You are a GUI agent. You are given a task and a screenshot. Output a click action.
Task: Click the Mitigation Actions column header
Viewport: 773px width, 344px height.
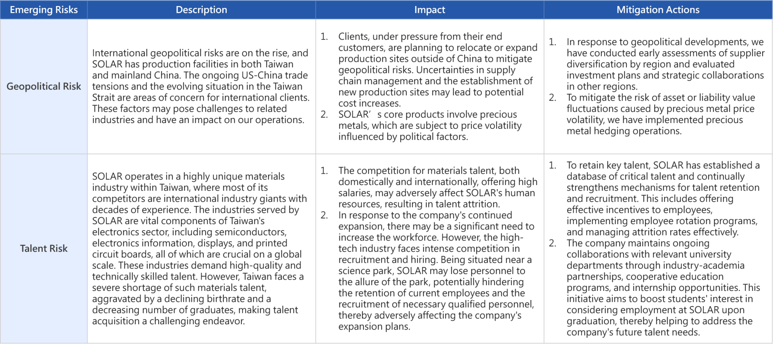pos(658,10)
